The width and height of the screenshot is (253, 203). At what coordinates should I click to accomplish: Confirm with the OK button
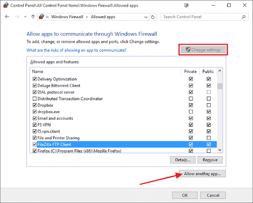point(185,195)
